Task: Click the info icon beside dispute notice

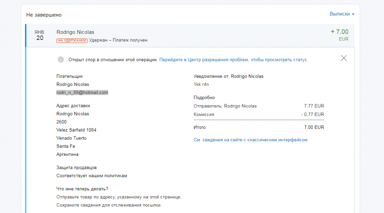Action: click(x=61, y=59)
